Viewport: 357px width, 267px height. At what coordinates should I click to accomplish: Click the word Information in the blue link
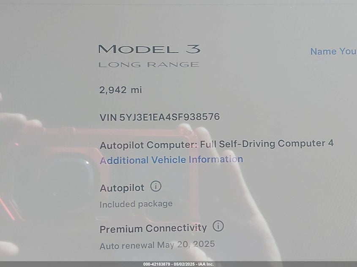click(216, 159)
